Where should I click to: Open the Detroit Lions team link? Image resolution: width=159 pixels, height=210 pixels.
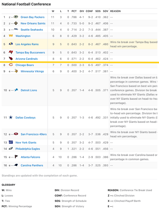pos(29,90)
